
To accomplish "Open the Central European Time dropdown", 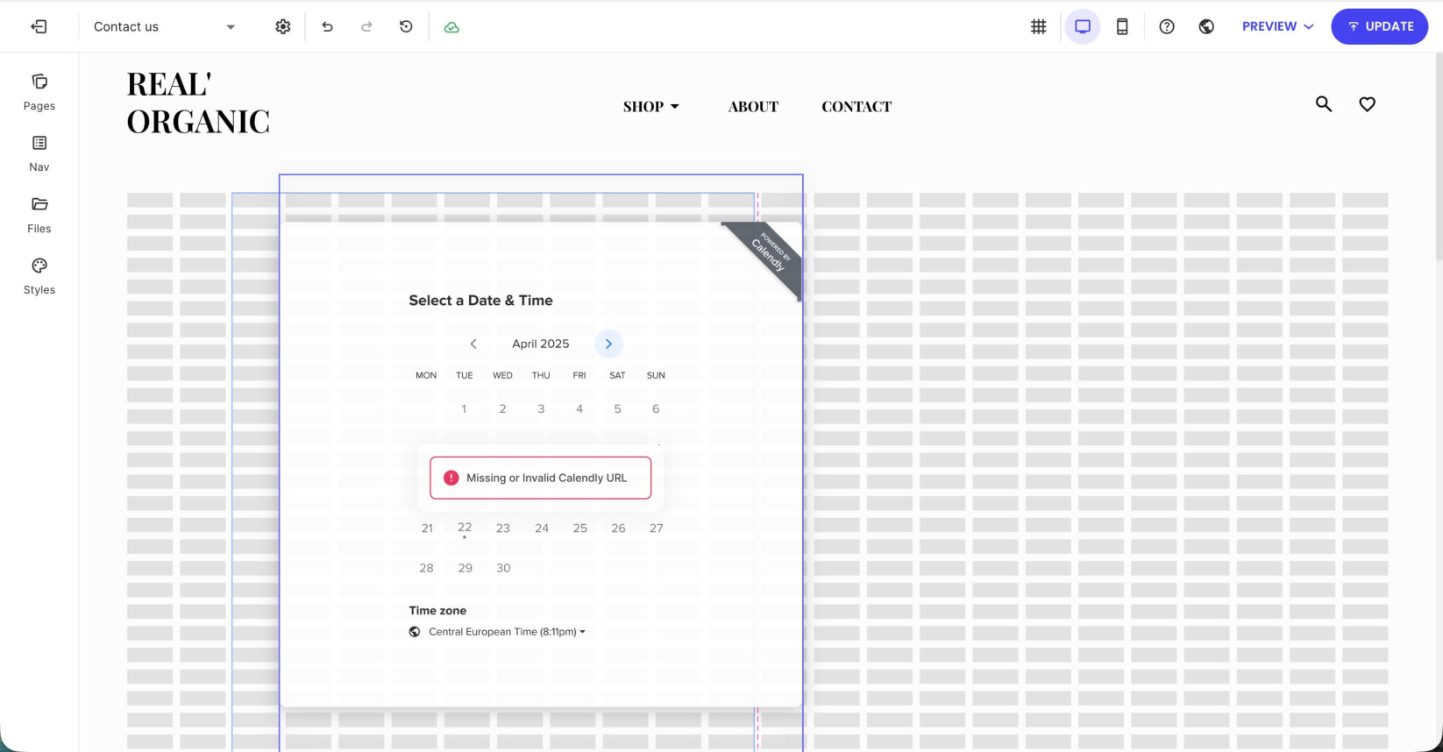I will 507,631.
